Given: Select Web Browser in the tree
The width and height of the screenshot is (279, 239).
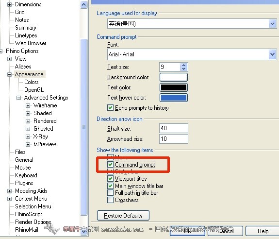Looking at the screenshot, I should click(31, 43).
